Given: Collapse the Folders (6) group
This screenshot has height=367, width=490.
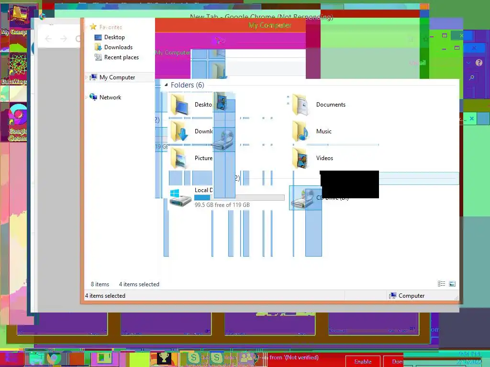Looking at the screenshot, I should (x=166, y=85).
